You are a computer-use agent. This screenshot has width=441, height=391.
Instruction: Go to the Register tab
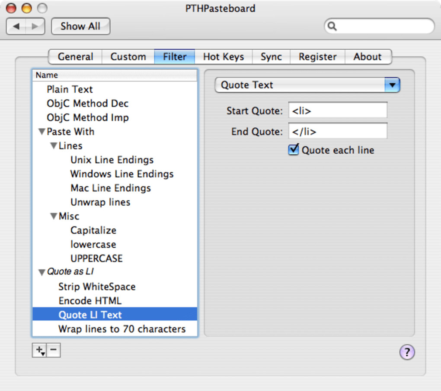[317, 57]
